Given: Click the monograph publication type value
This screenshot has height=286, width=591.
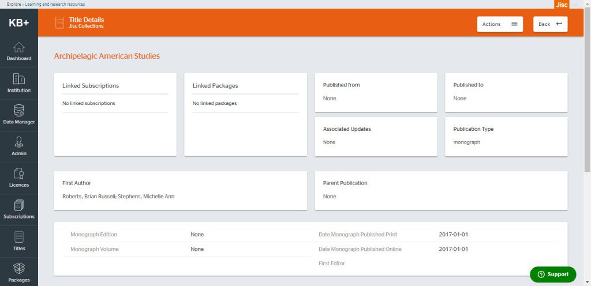Looking at the screenshot, I should point(466,142).
